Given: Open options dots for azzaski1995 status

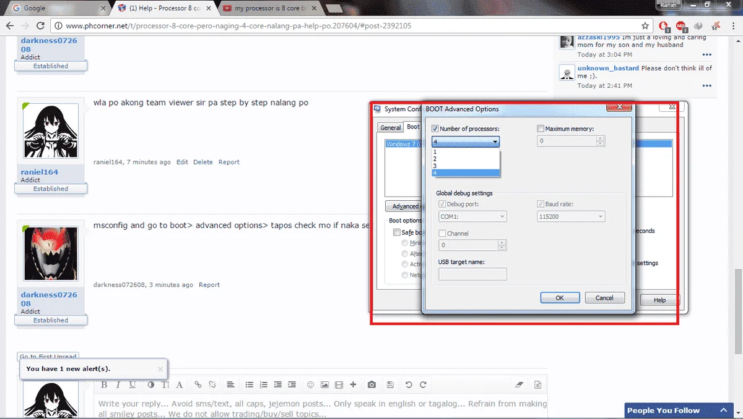Looking at the screenshot, I should (x=707, y=55).
